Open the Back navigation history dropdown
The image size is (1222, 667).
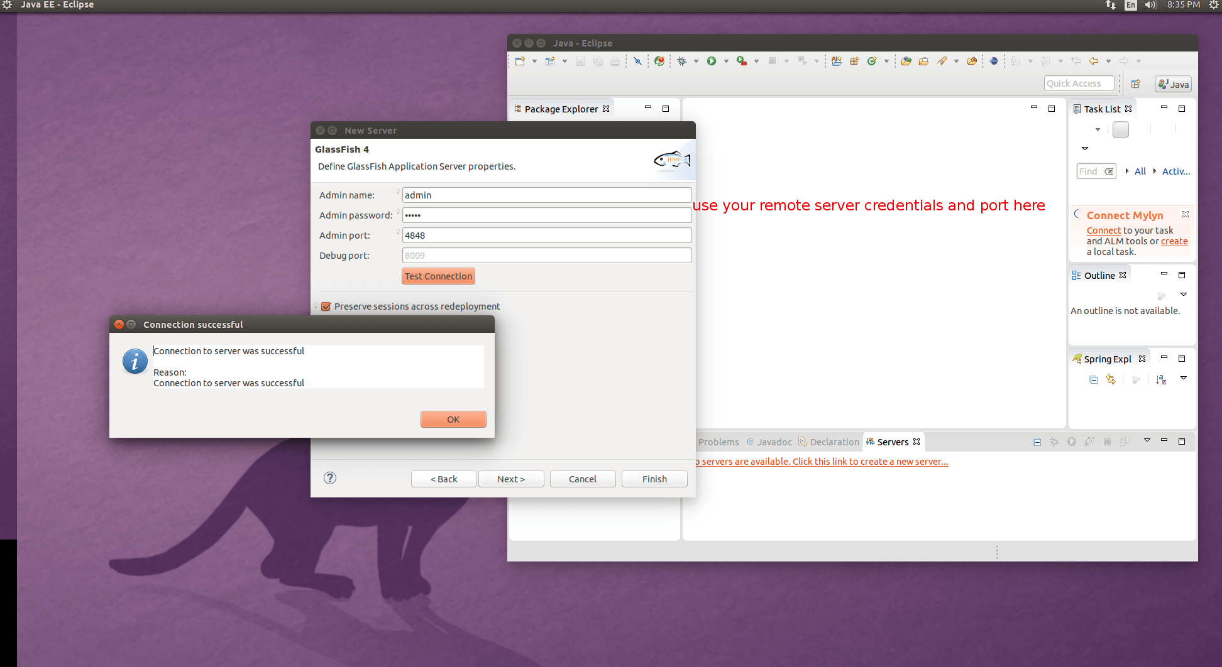coord(1108,61)
